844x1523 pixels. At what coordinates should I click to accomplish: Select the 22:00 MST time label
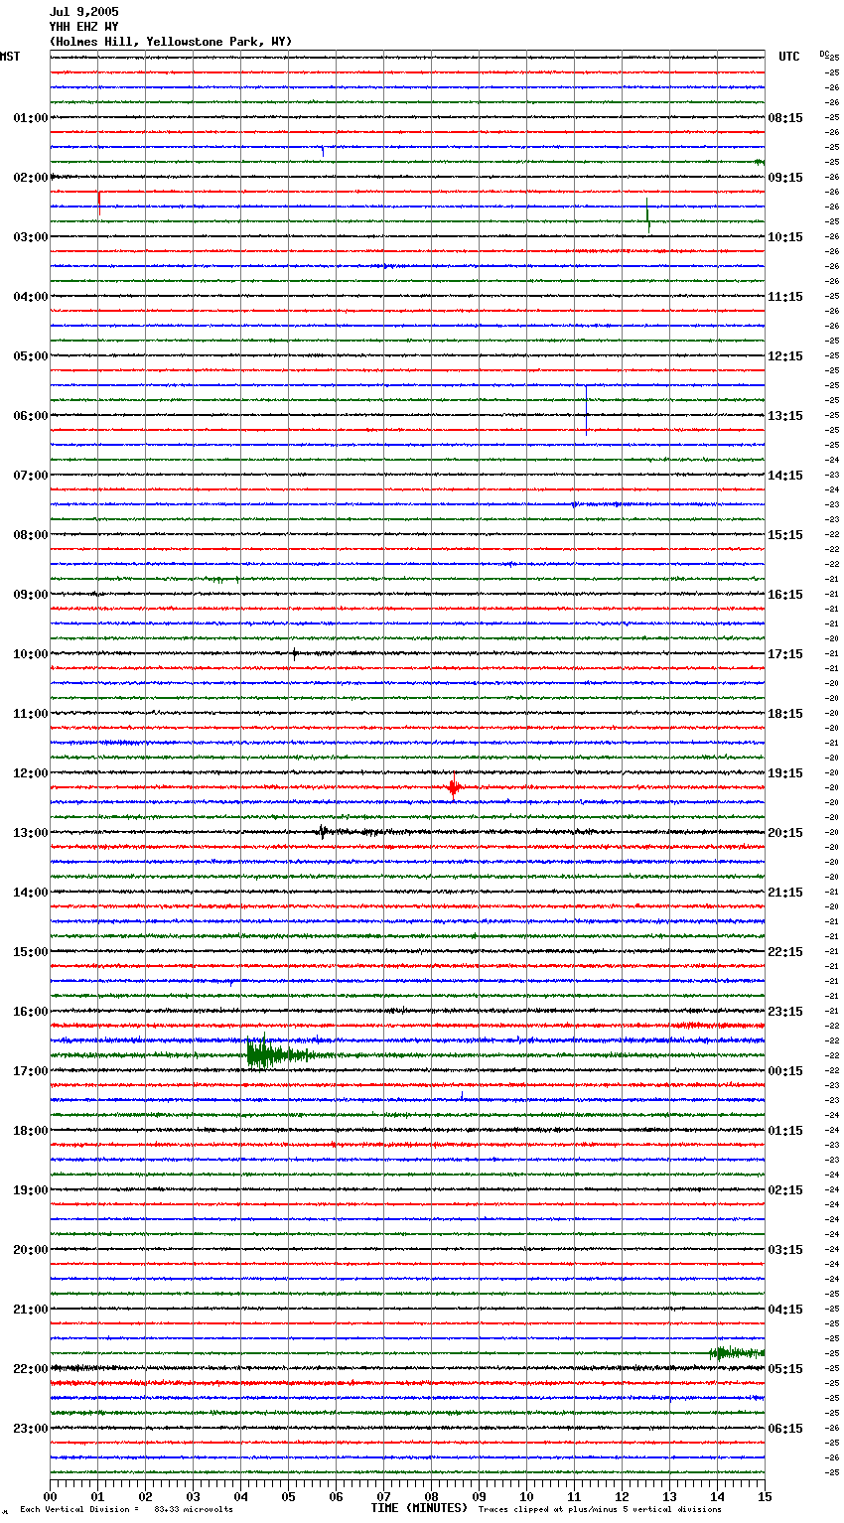click(31, 1369)
